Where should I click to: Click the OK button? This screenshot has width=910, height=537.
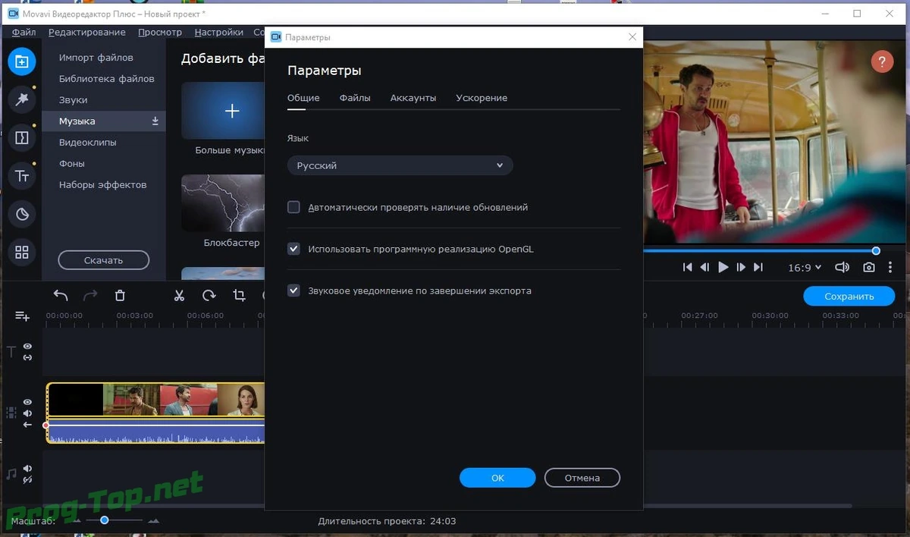(497, 478)
